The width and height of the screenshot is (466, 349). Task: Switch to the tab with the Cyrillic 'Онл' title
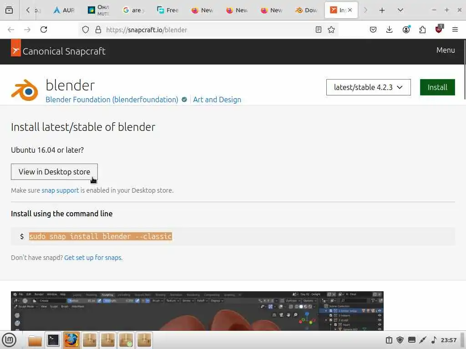click(x=98, y=10)
